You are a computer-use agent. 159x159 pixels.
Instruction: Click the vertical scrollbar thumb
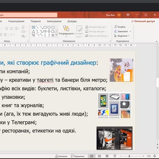coord(157,82)
